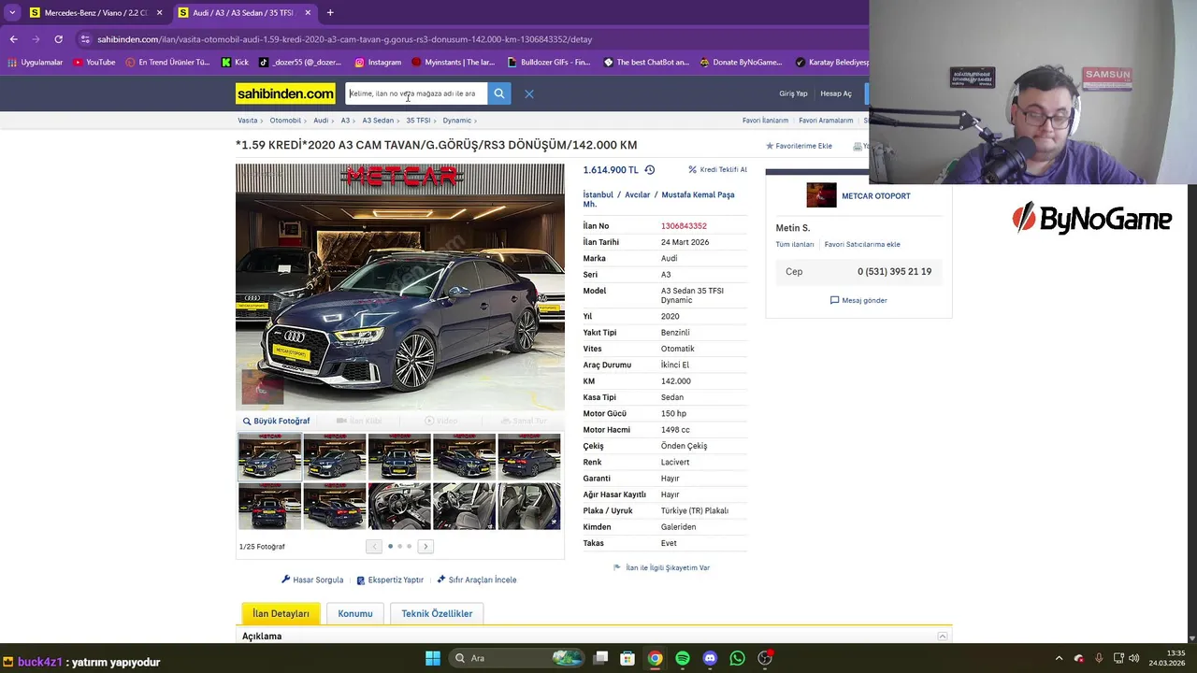Click the blue search magnifier button
Screen dimensions: 1197x673
(x=499, y=93)
